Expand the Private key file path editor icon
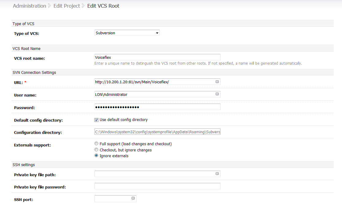This screenshot has width=342, height=205. pyautogui.click(x=217, y=173)
